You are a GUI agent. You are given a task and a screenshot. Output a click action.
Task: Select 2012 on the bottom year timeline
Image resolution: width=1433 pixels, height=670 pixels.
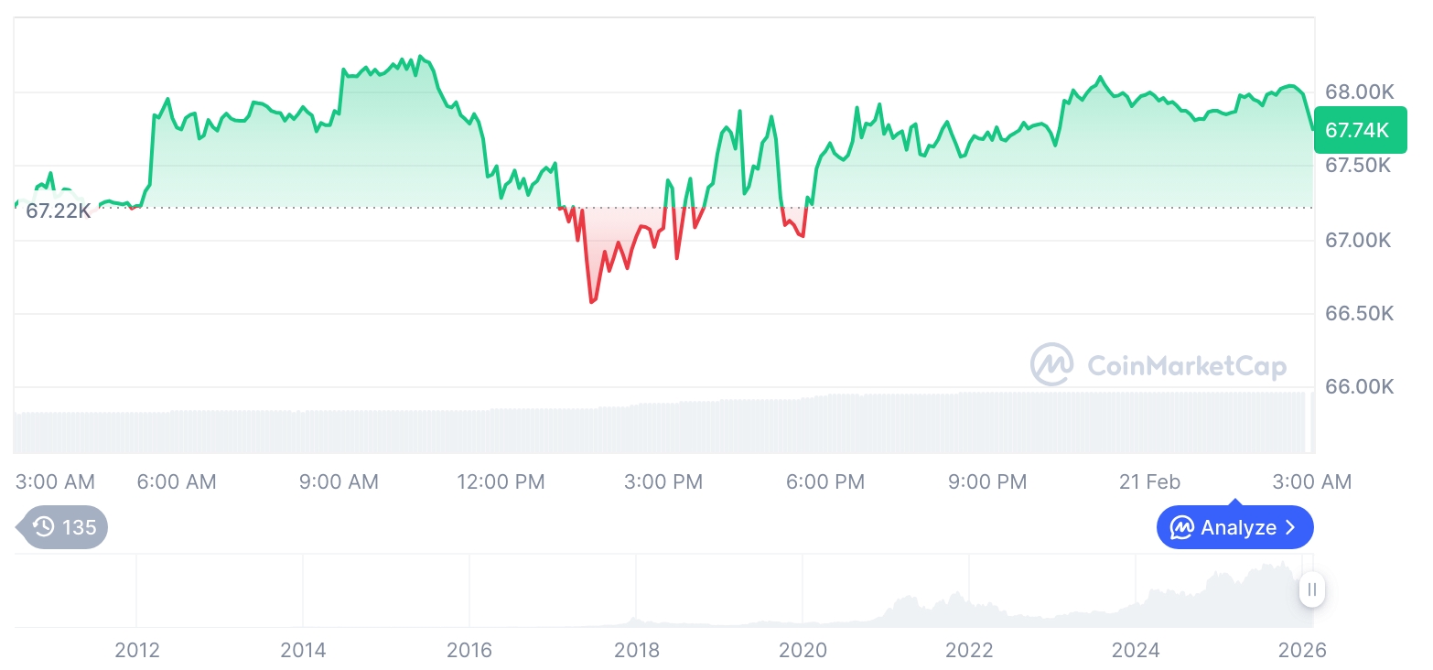click(137, 651)
